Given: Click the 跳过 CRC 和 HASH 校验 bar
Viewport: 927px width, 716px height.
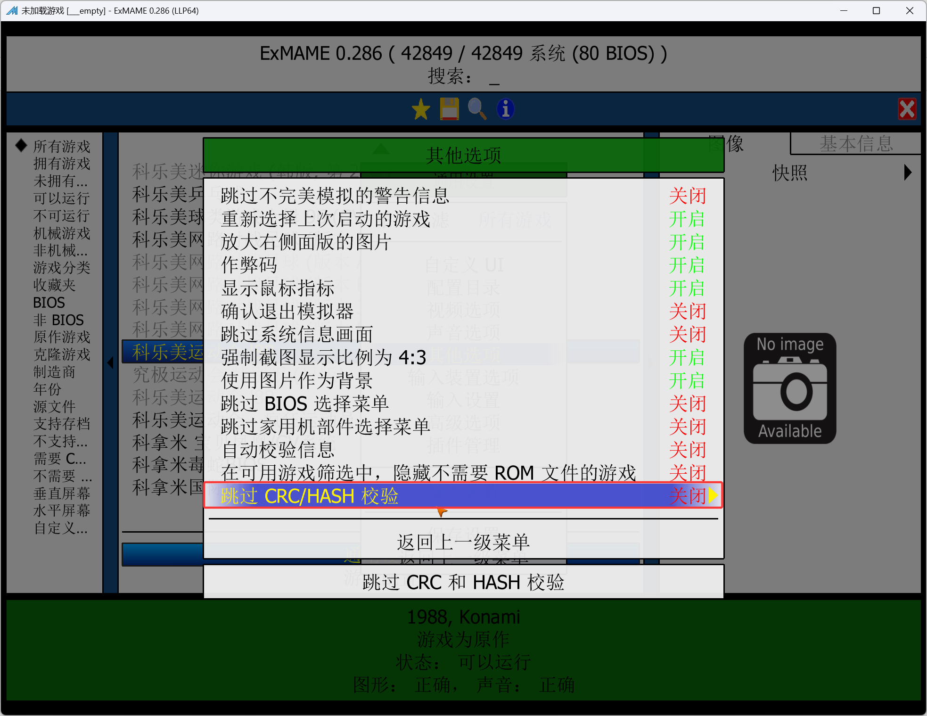Looking at the screenshot, I should pos(462,582).
